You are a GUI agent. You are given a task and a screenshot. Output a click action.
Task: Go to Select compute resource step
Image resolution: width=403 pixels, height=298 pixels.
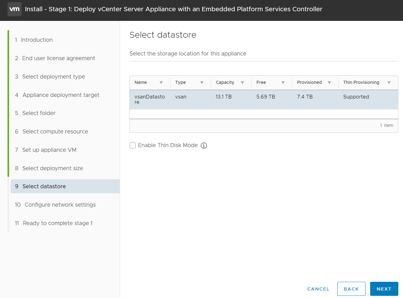coord(52,132)
